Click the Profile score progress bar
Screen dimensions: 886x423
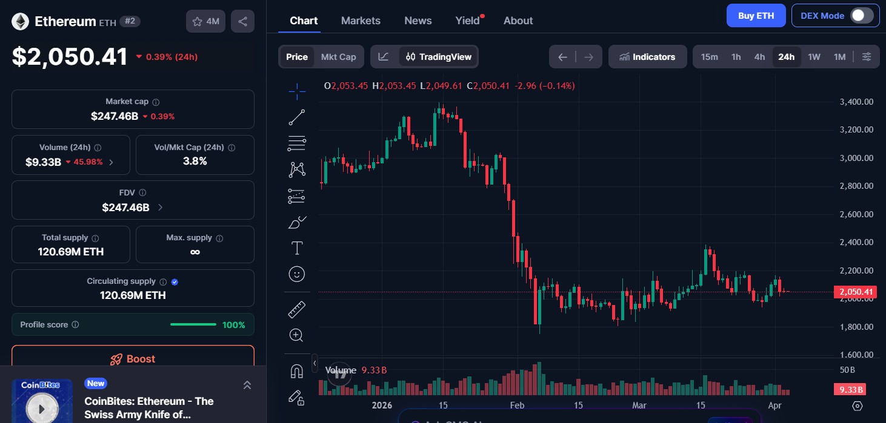(x=193, y=324)
